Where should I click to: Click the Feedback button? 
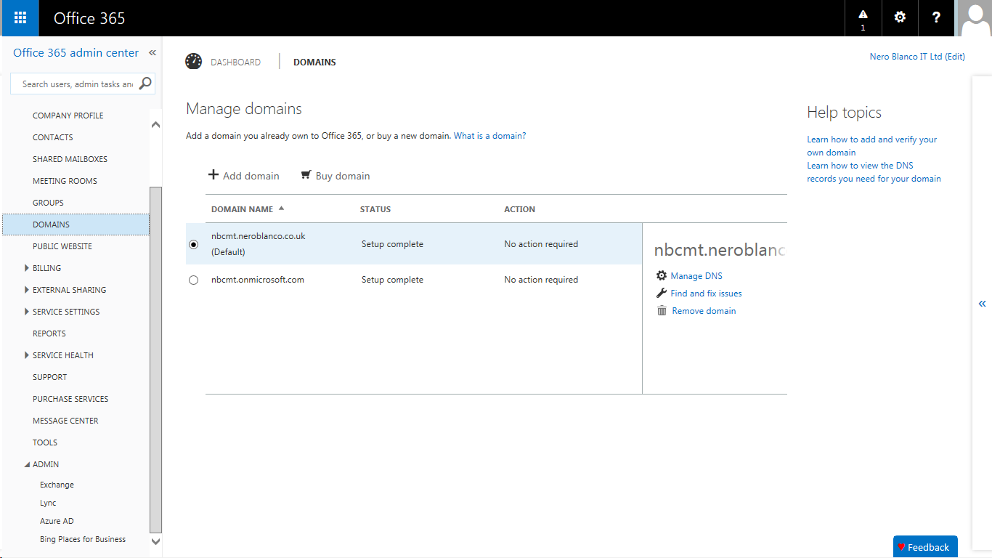tap(925, 547)
